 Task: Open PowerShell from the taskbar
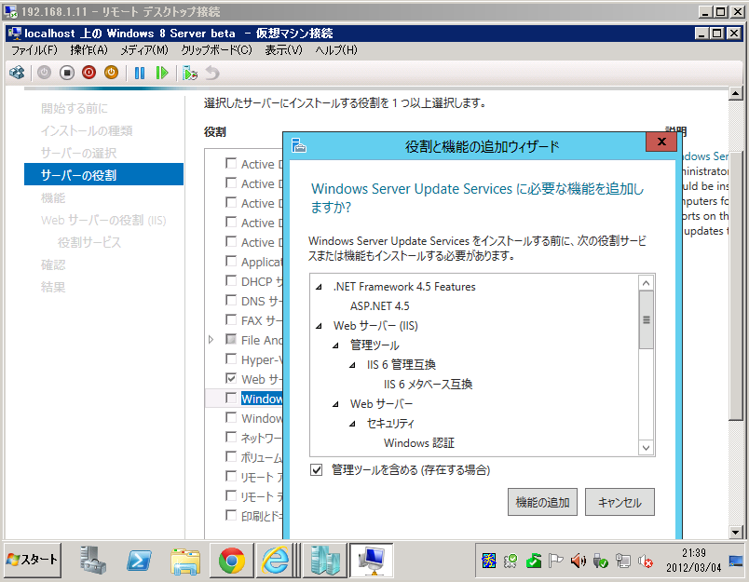coord(140,560)
